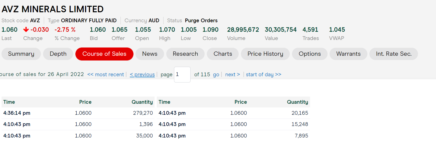Click the AVZ MINERALS LIMITED heading

[53, 9]
